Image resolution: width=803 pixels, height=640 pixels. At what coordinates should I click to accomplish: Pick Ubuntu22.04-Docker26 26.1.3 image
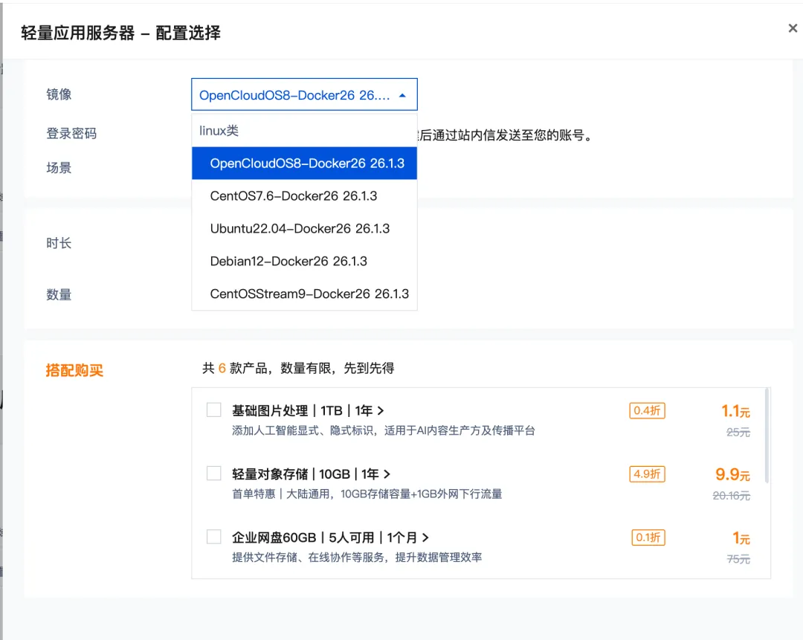304,228
